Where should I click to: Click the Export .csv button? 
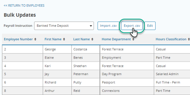point(132,26)
